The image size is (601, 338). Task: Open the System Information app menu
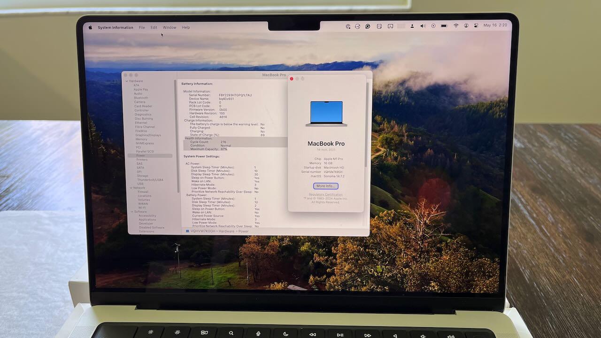[x=116, y=28]
